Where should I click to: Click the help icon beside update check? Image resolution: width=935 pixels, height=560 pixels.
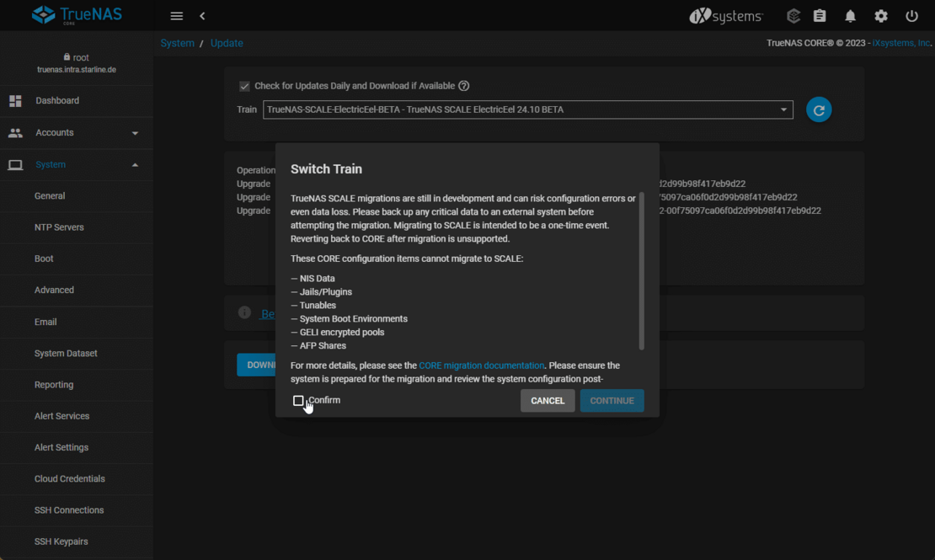[464, 86]
